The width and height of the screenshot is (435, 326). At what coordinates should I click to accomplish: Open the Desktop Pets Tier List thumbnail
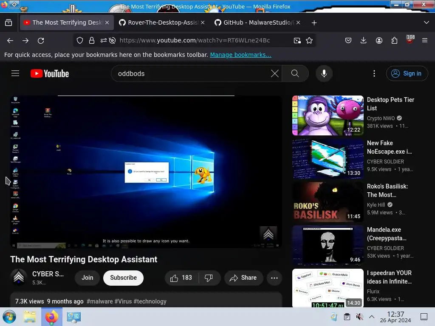pos(328,115)
